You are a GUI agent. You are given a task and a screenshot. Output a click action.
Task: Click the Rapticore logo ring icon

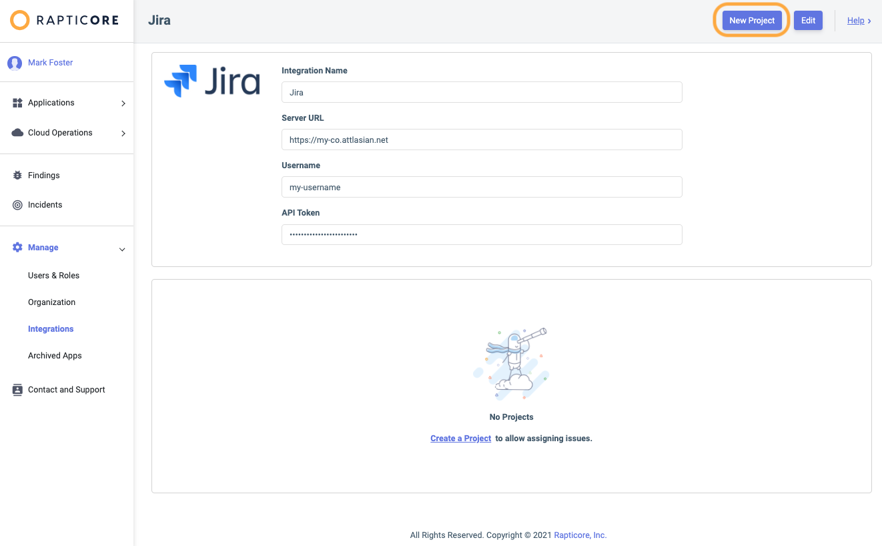coord(20,20)
